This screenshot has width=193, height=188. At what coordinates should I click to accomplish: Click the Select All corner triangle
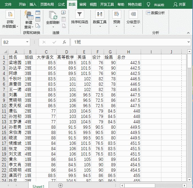click(x=6, y=52)
